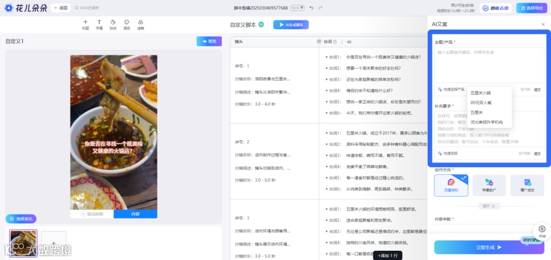551x260 pixels.
Task: Click green swap icon beside 自定义脚本
Action: pos(261,24)
